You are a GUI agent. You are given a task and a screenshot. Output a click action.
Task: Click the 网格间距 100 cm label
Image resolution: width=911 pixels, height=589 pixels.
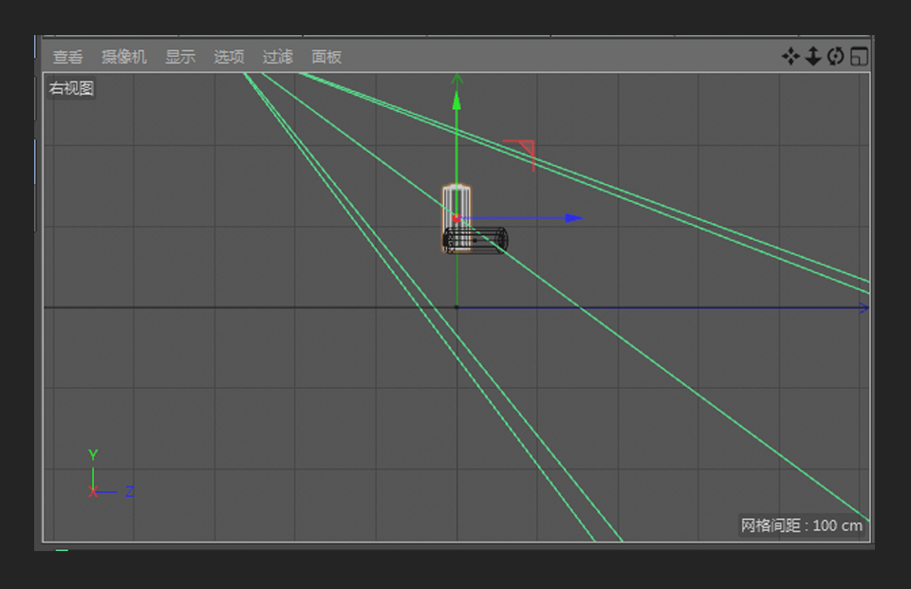(x=800, y=524)
